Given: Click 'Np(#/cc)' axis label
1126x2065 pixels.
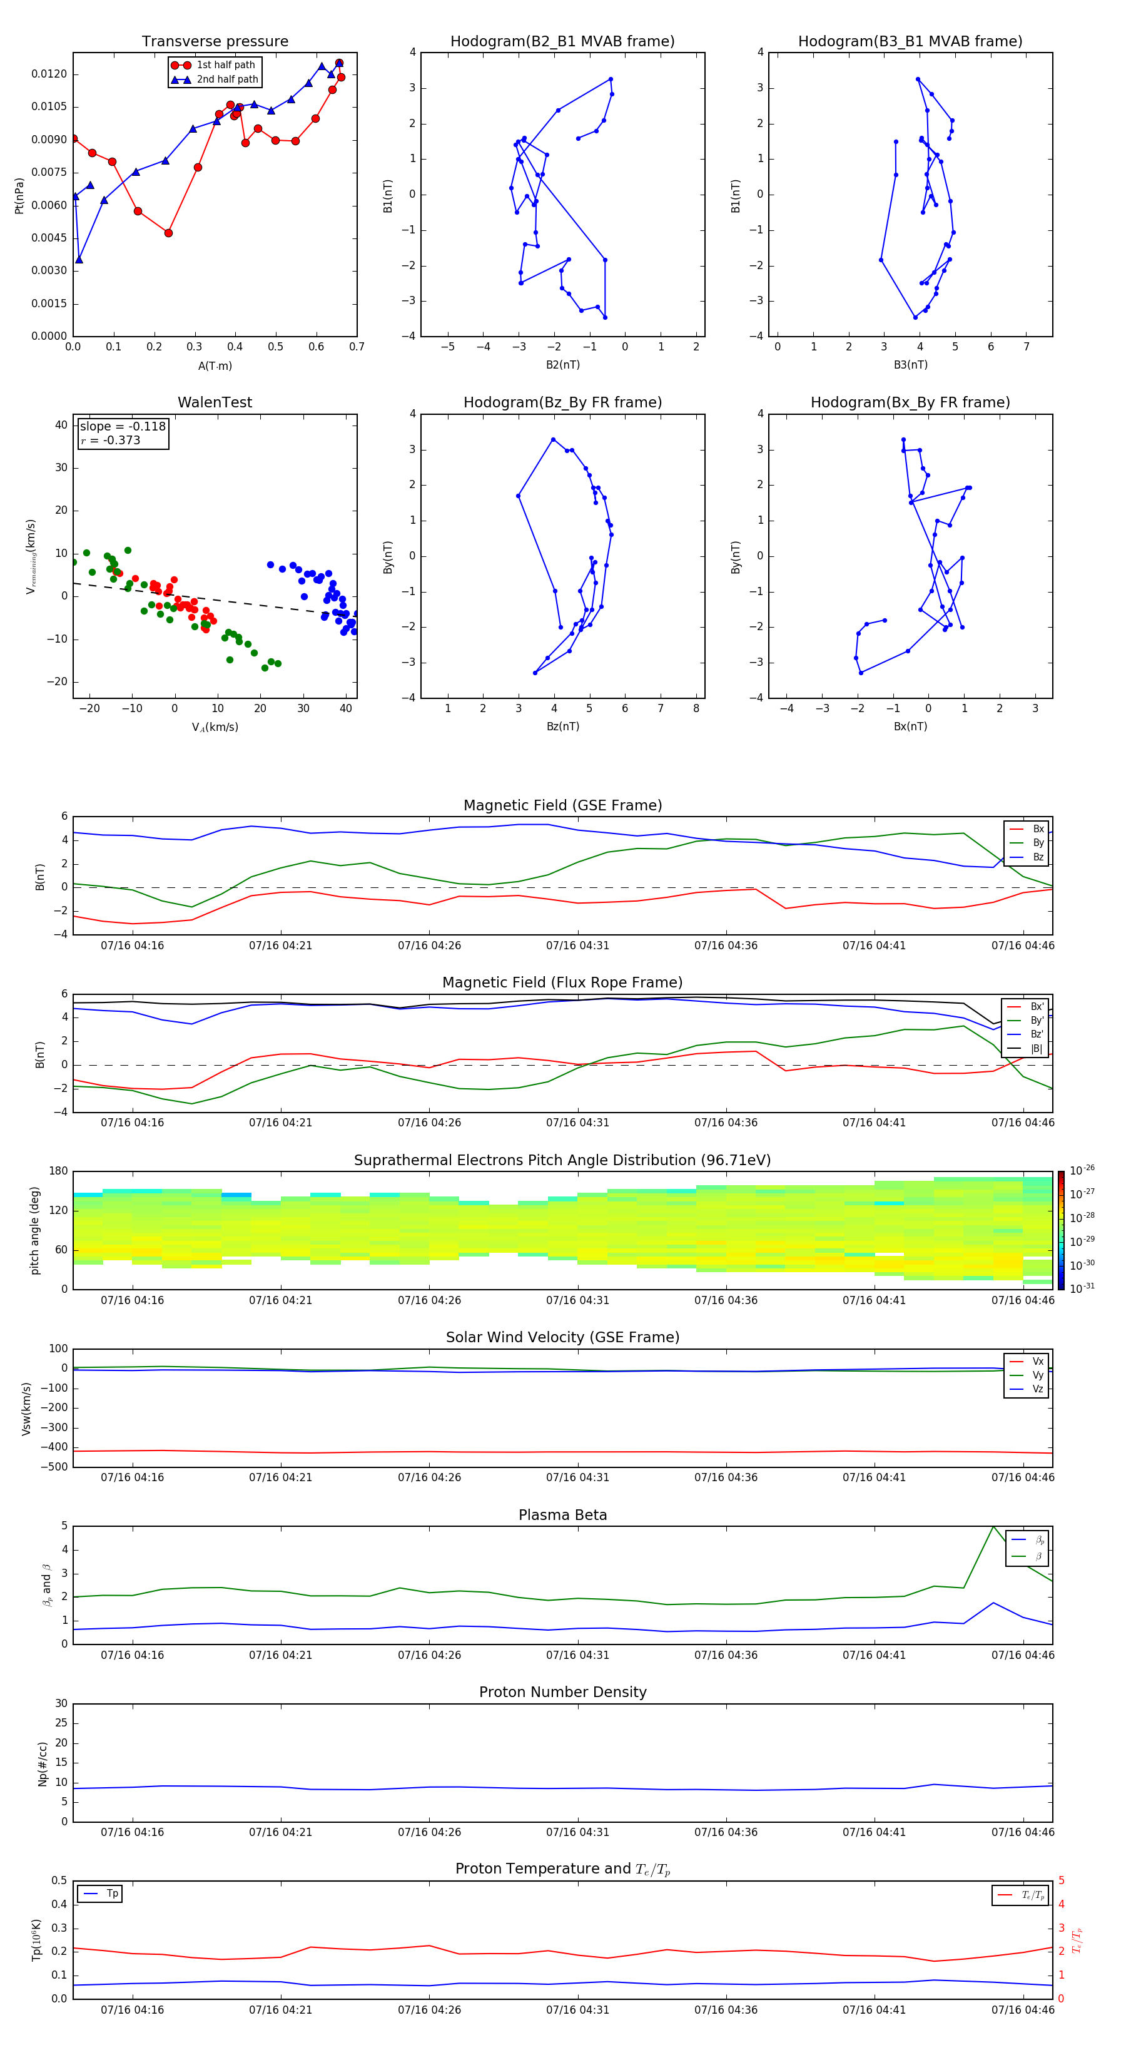Looking at the screenshot, I should tap(43, 1763).
